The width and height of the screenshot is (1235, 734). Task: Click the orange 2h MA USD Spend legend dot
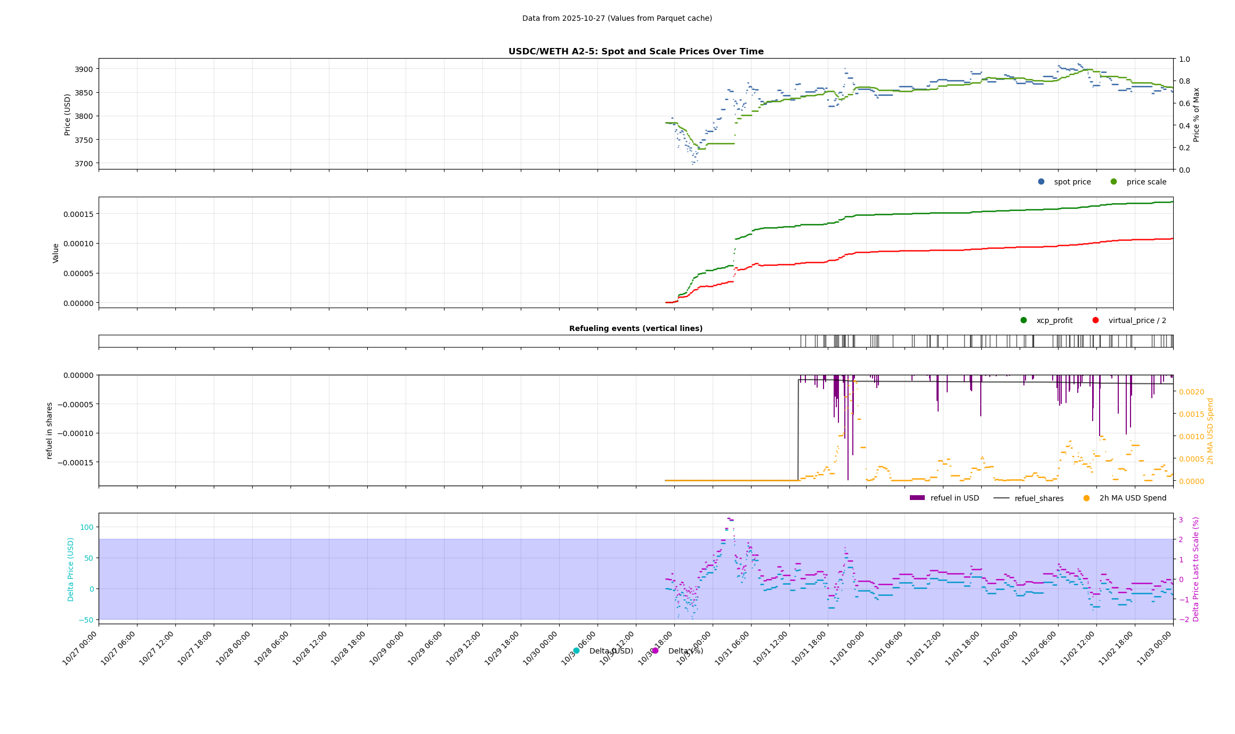point(1086,498)
